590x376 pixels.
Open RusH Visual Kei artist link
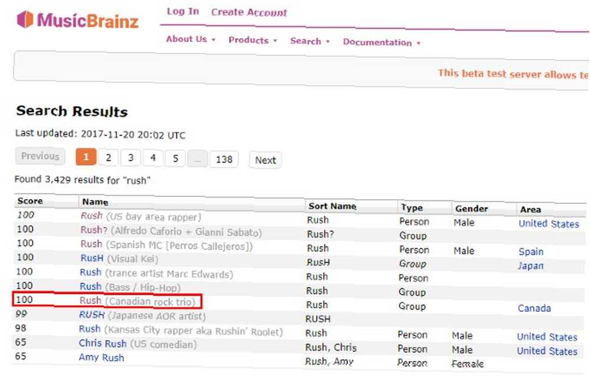[x=92, y=258]
